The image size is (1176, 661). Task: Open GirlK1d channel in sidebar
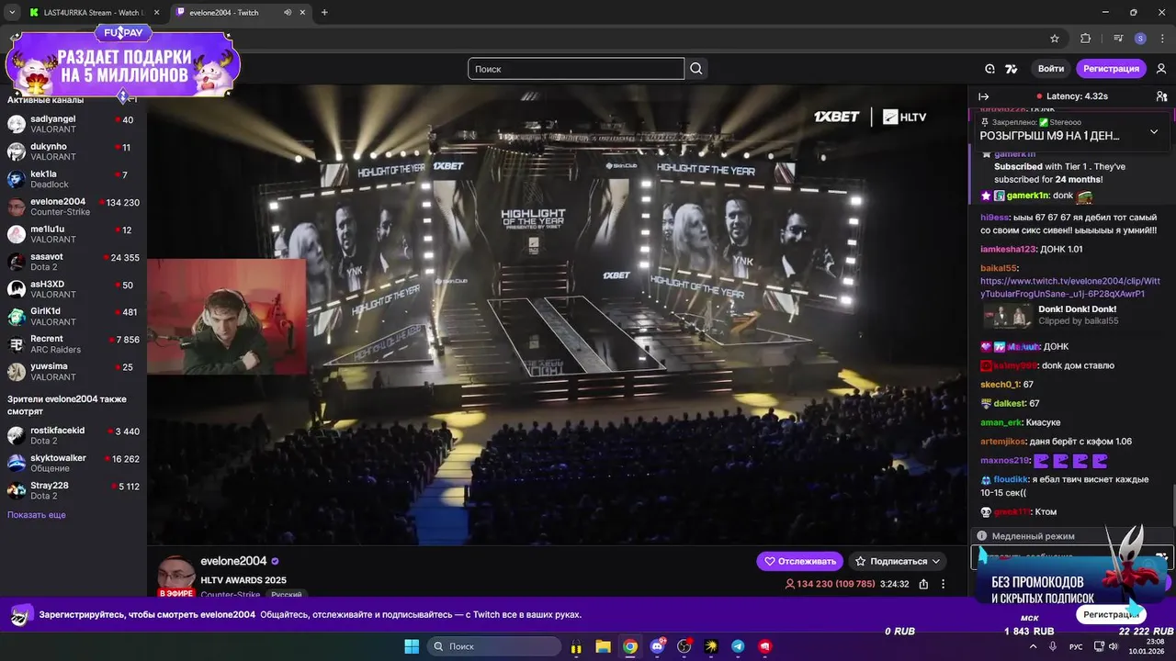[x=73, y=317]
